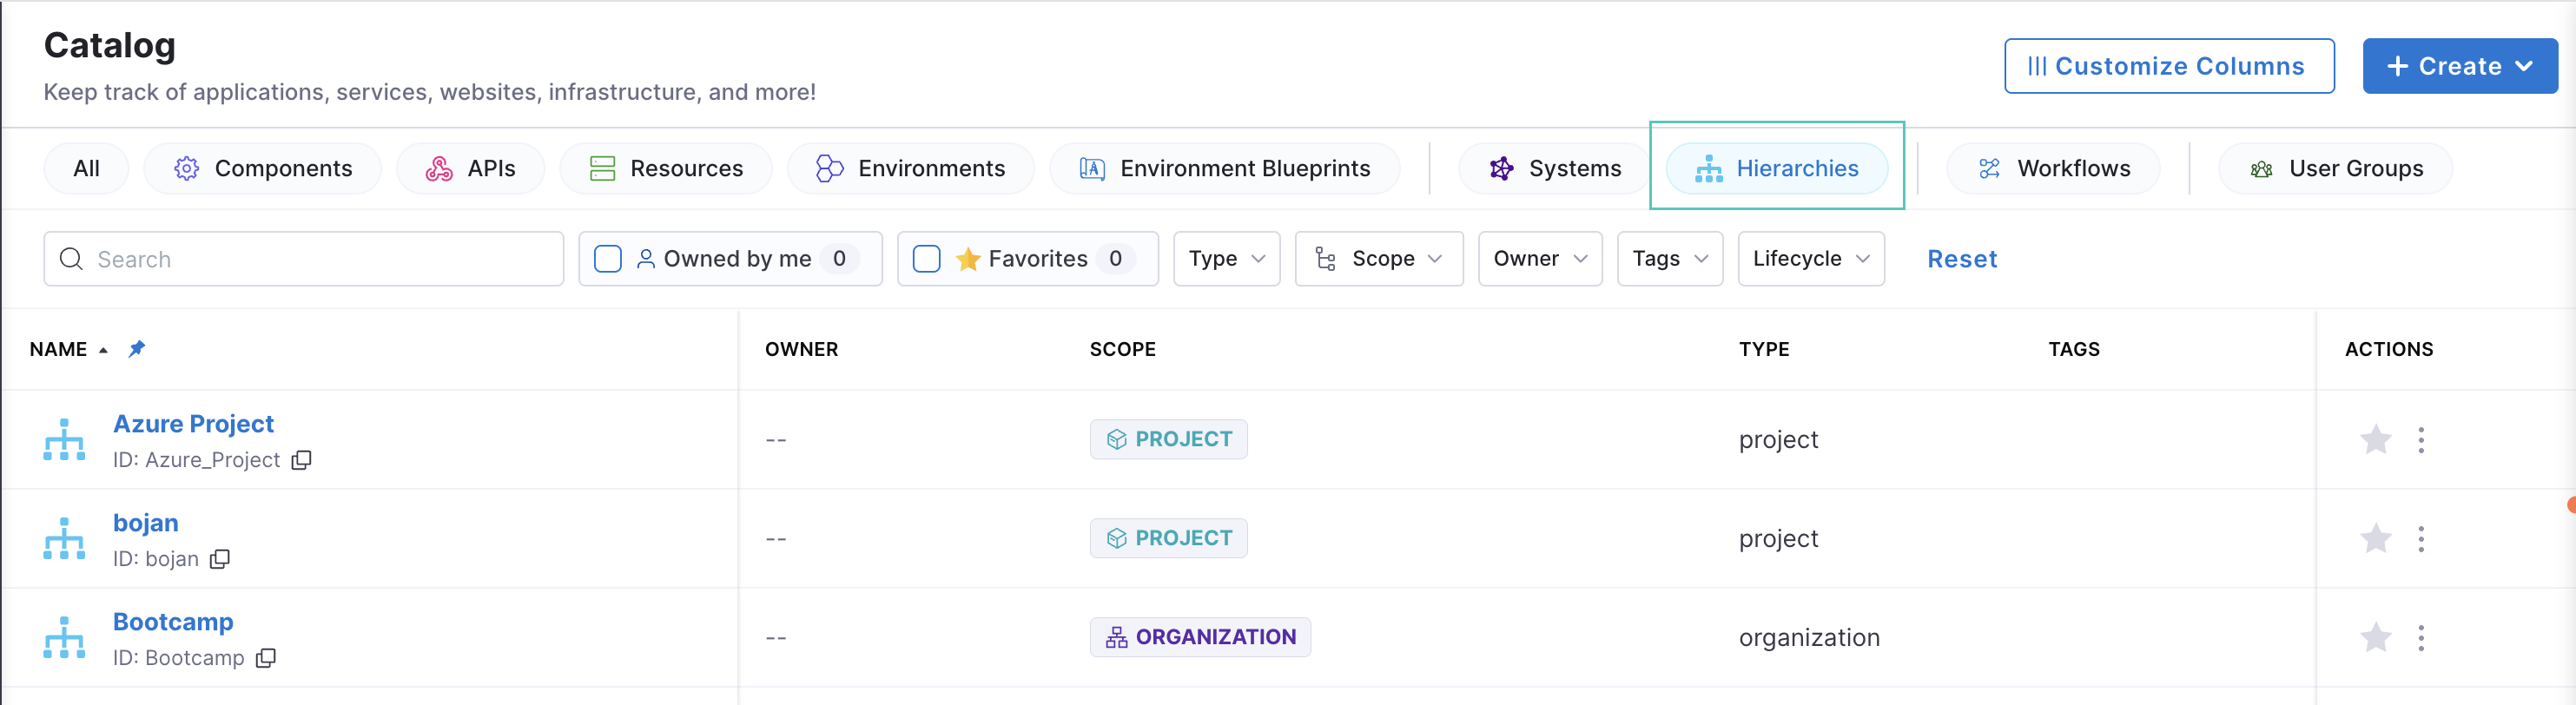Expand the Type filter dropdown

1226,259
